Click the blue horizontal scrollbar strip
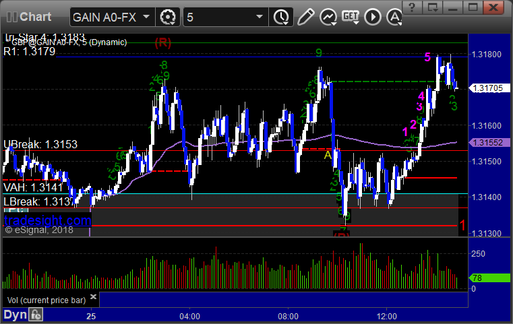The image size is (513, 324). [283, 300]
